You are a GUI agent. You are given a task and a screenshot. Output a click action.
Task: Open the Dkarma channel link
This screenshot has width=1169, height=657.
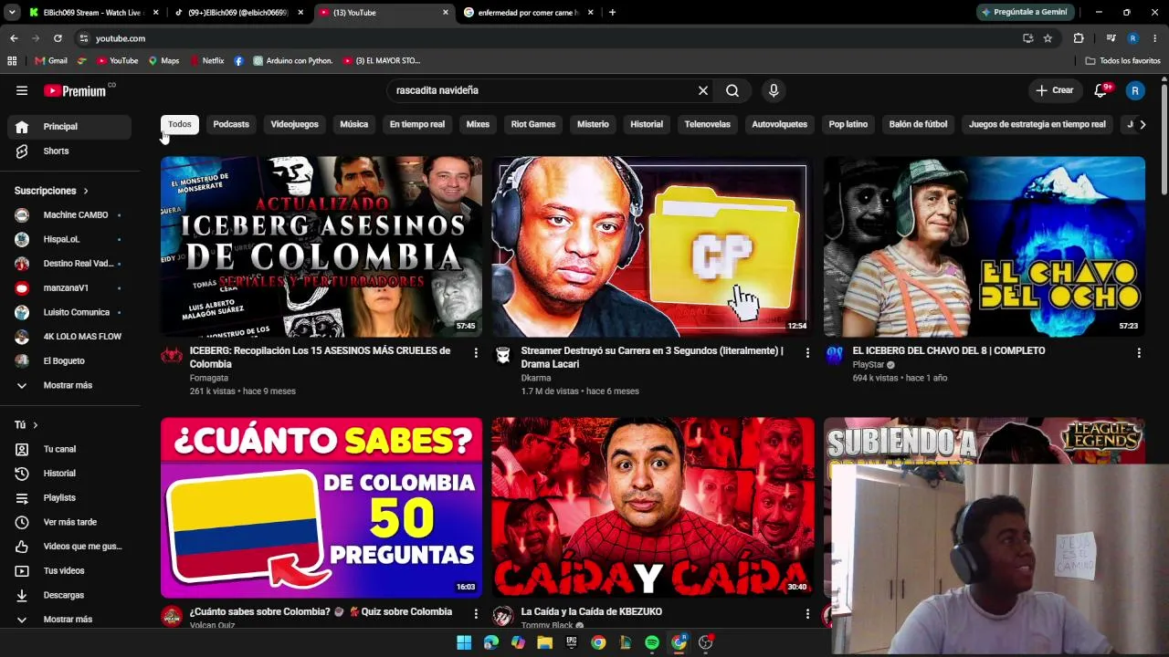click(x=536, y=378)
